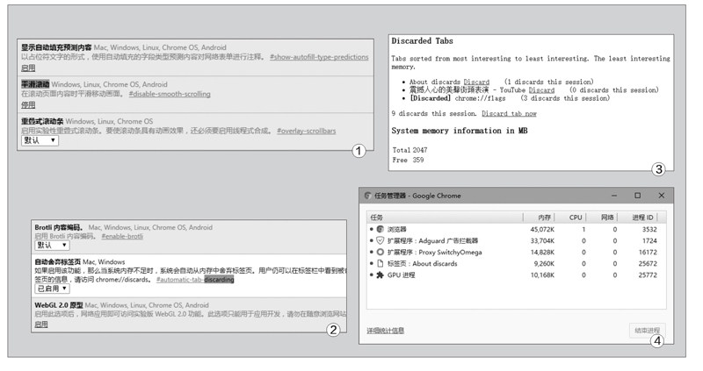703x371 pixels.
Task: Click the Adguard extension shield icon
Action: point(380,241)
